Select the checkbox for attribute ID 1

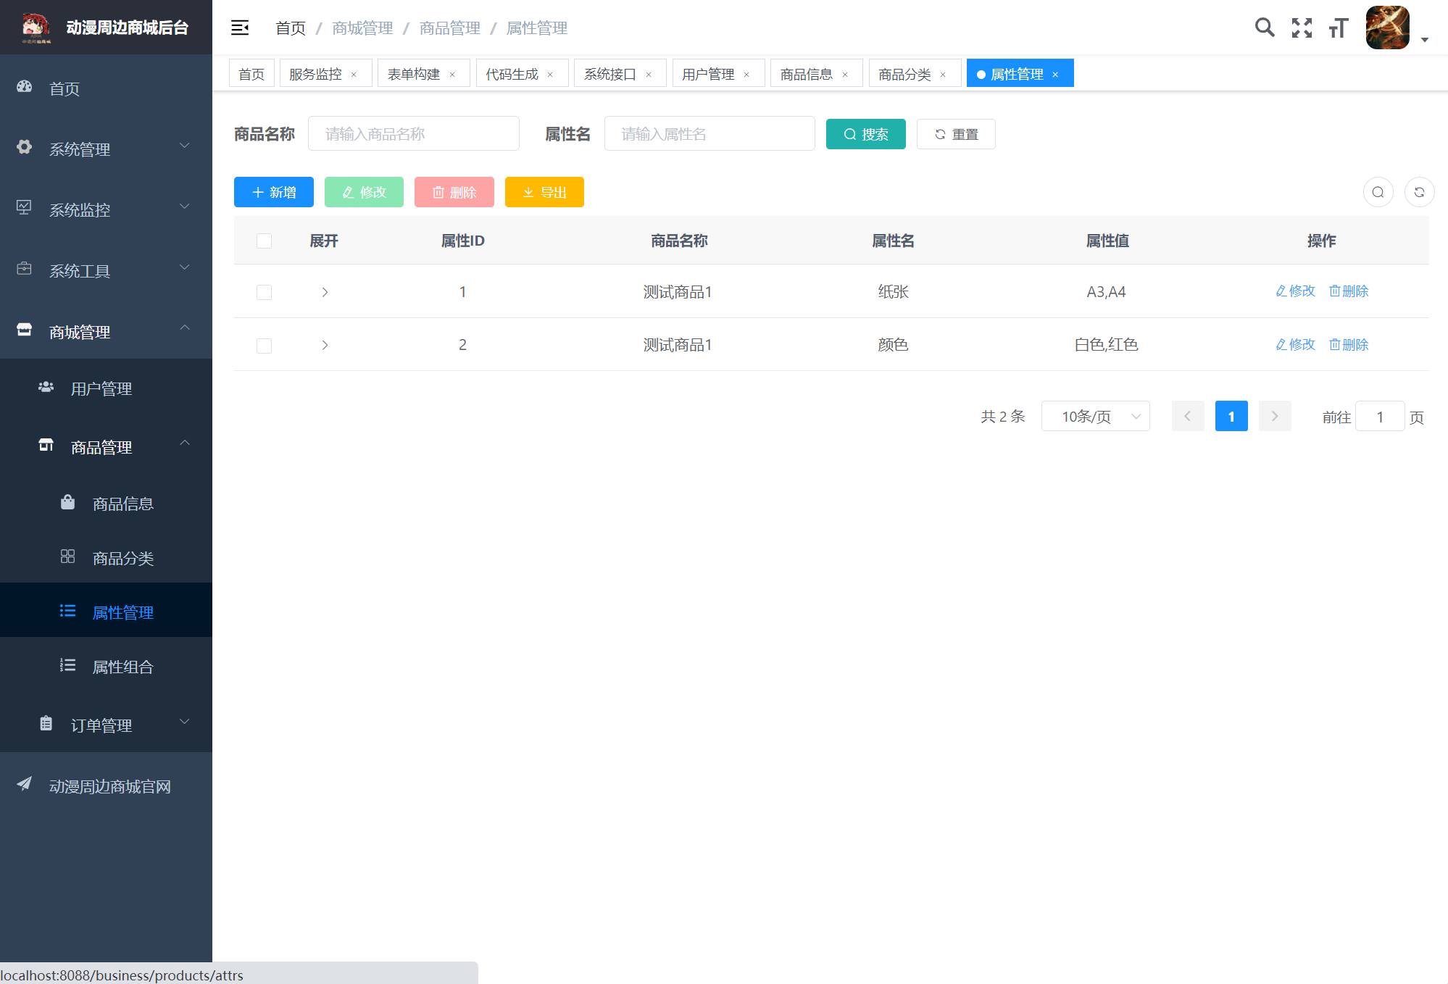(264, 292)
